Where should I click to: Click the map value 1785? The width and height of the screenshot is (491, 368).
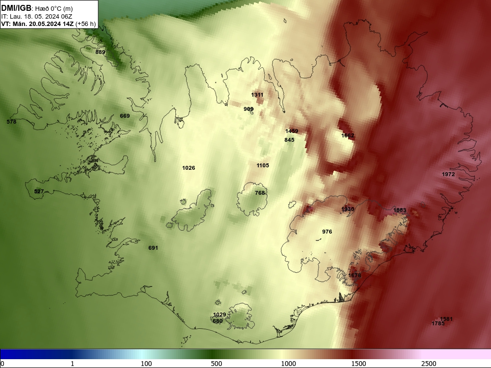[x=438, y=323]
